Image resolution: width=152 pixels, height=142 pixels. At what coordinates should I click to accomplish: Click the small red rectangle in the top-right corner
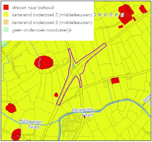[x=143, y=9]
